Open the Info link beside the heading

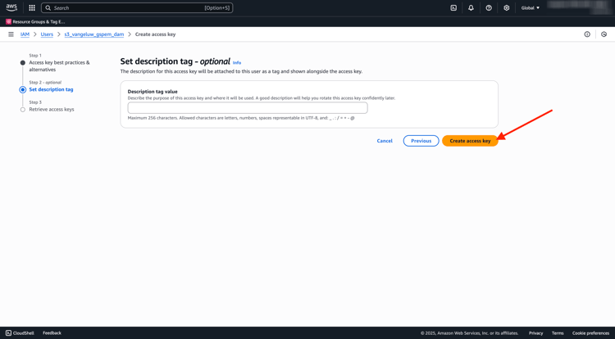(237, 63)
